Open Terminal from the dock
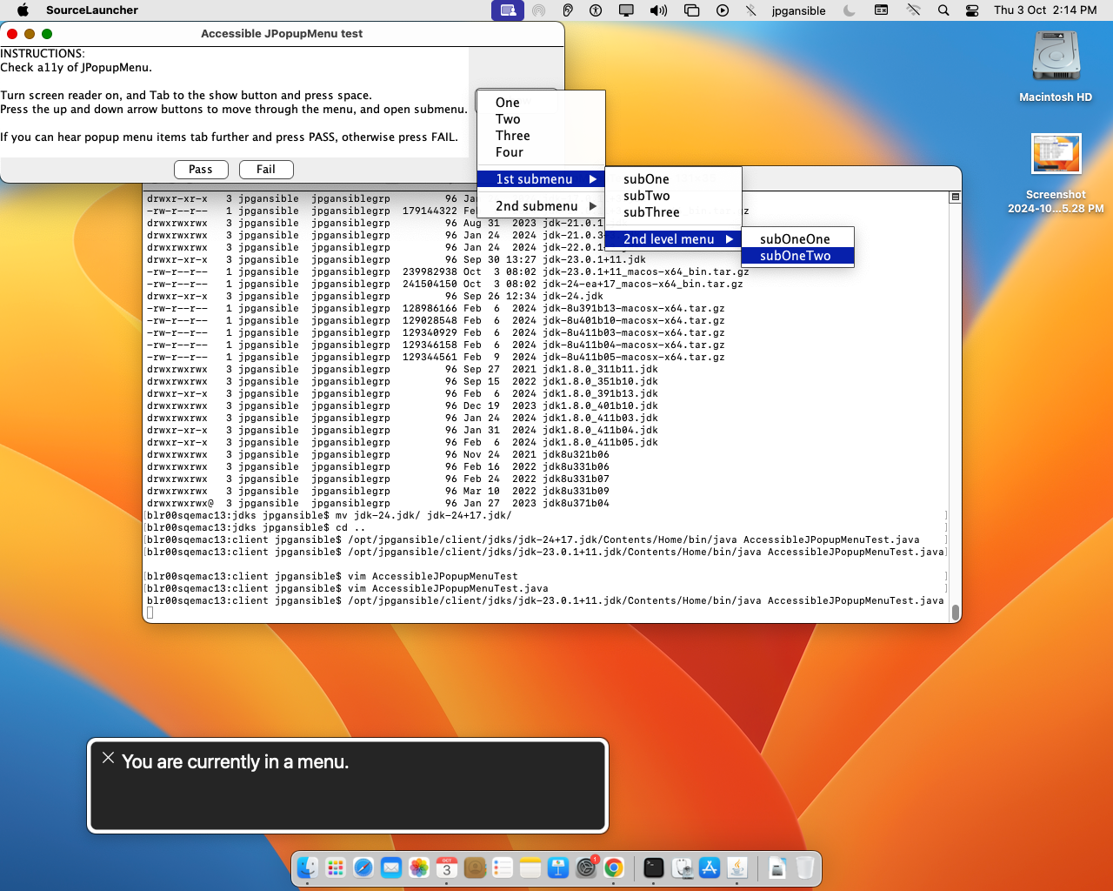This screenshot has width=1113, height=891. (654, 868)
